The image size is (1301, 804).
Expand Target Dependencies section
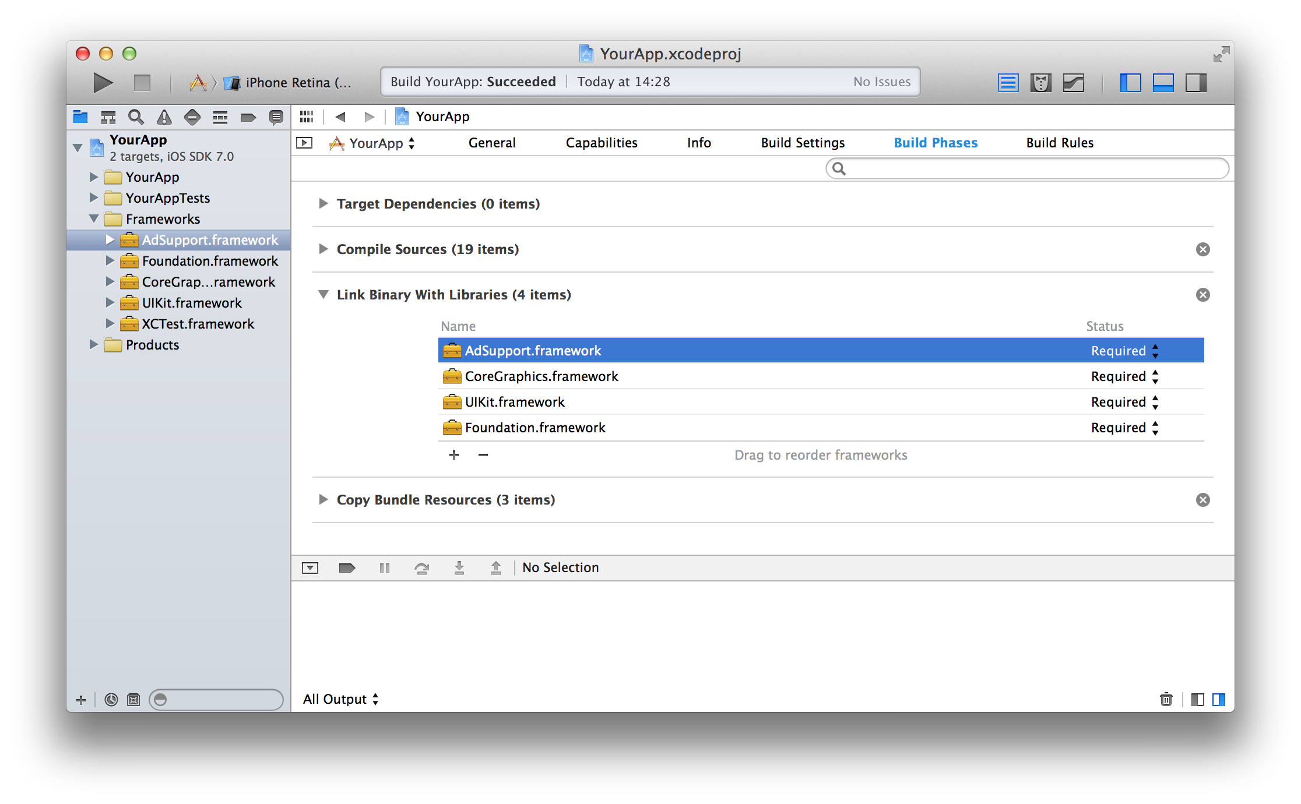pos(323,203)
